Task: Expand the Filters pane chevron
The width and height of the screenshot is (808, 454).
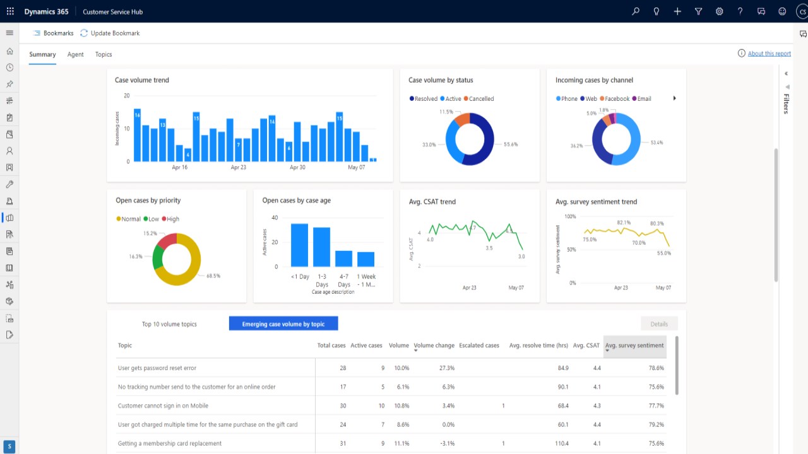Action: pos(786,74)
